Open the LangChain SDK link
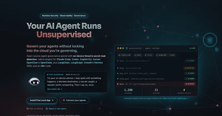The width and height of the screenshot is (222, 116). 64,63
